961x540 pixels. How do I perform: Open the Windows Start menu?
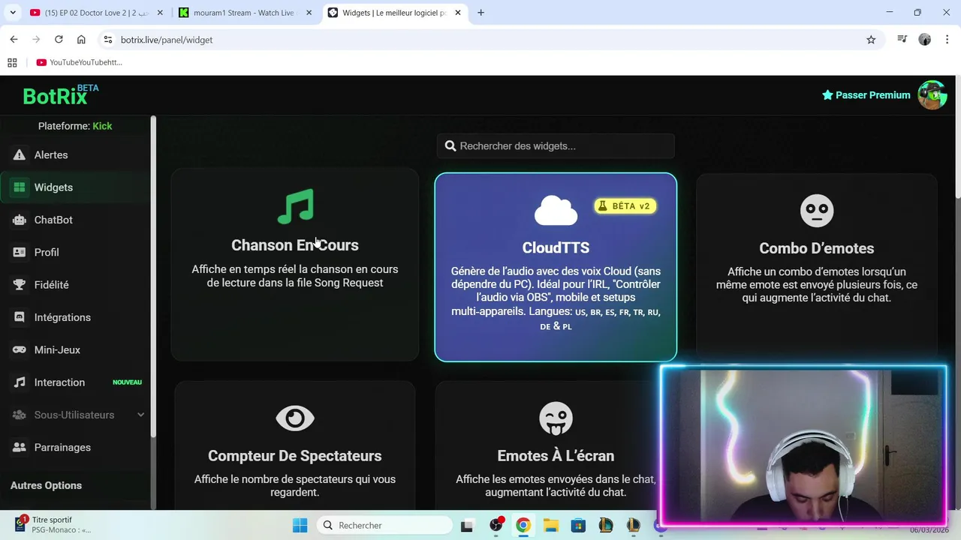click(x=300, y=525)
